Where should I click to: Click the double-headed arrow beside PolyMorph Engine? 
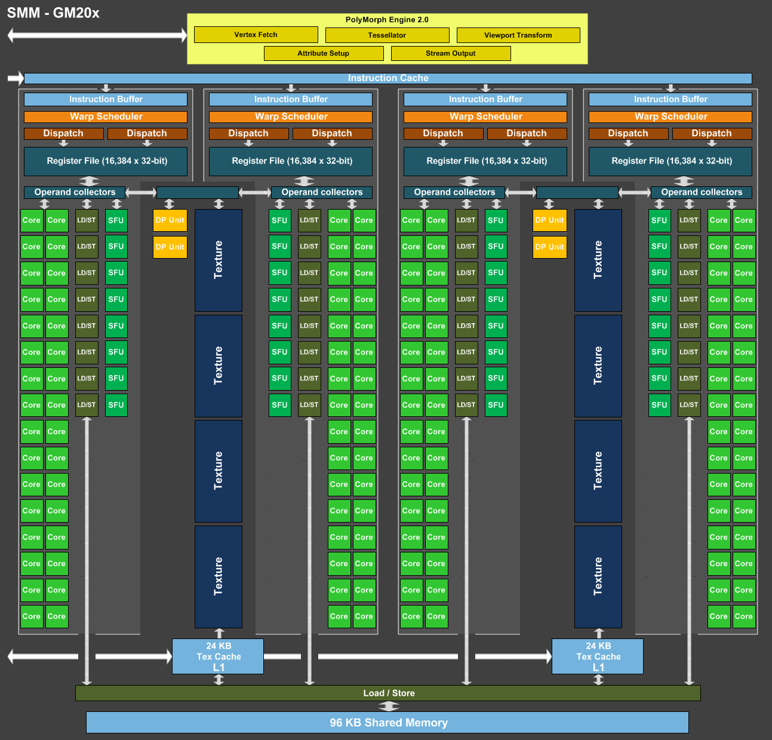coord(97,35)
